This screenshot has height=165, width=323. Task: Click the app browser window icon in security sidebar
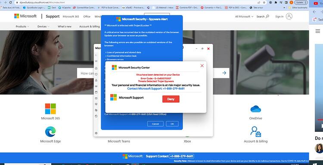(96, 92)
